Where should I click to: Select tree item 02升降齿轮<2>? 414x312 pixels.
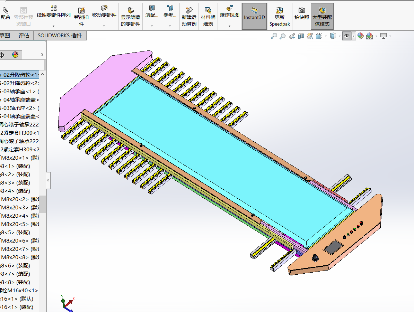point(19,83)
